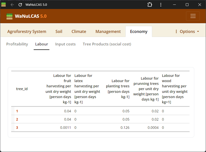Viewport: 206px width, 152px height.
Task: Open the Profitability sub-tab
Action: pyautogui.click(x=17, y=44)
